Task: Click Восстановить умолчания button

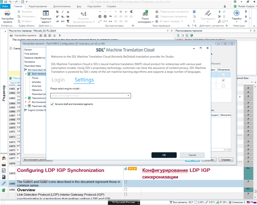Action: click(x=39, y=160)
